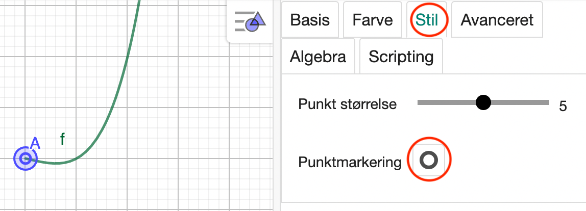Click the label f of the function
This screenshot has width=586, height=211.
62,139
